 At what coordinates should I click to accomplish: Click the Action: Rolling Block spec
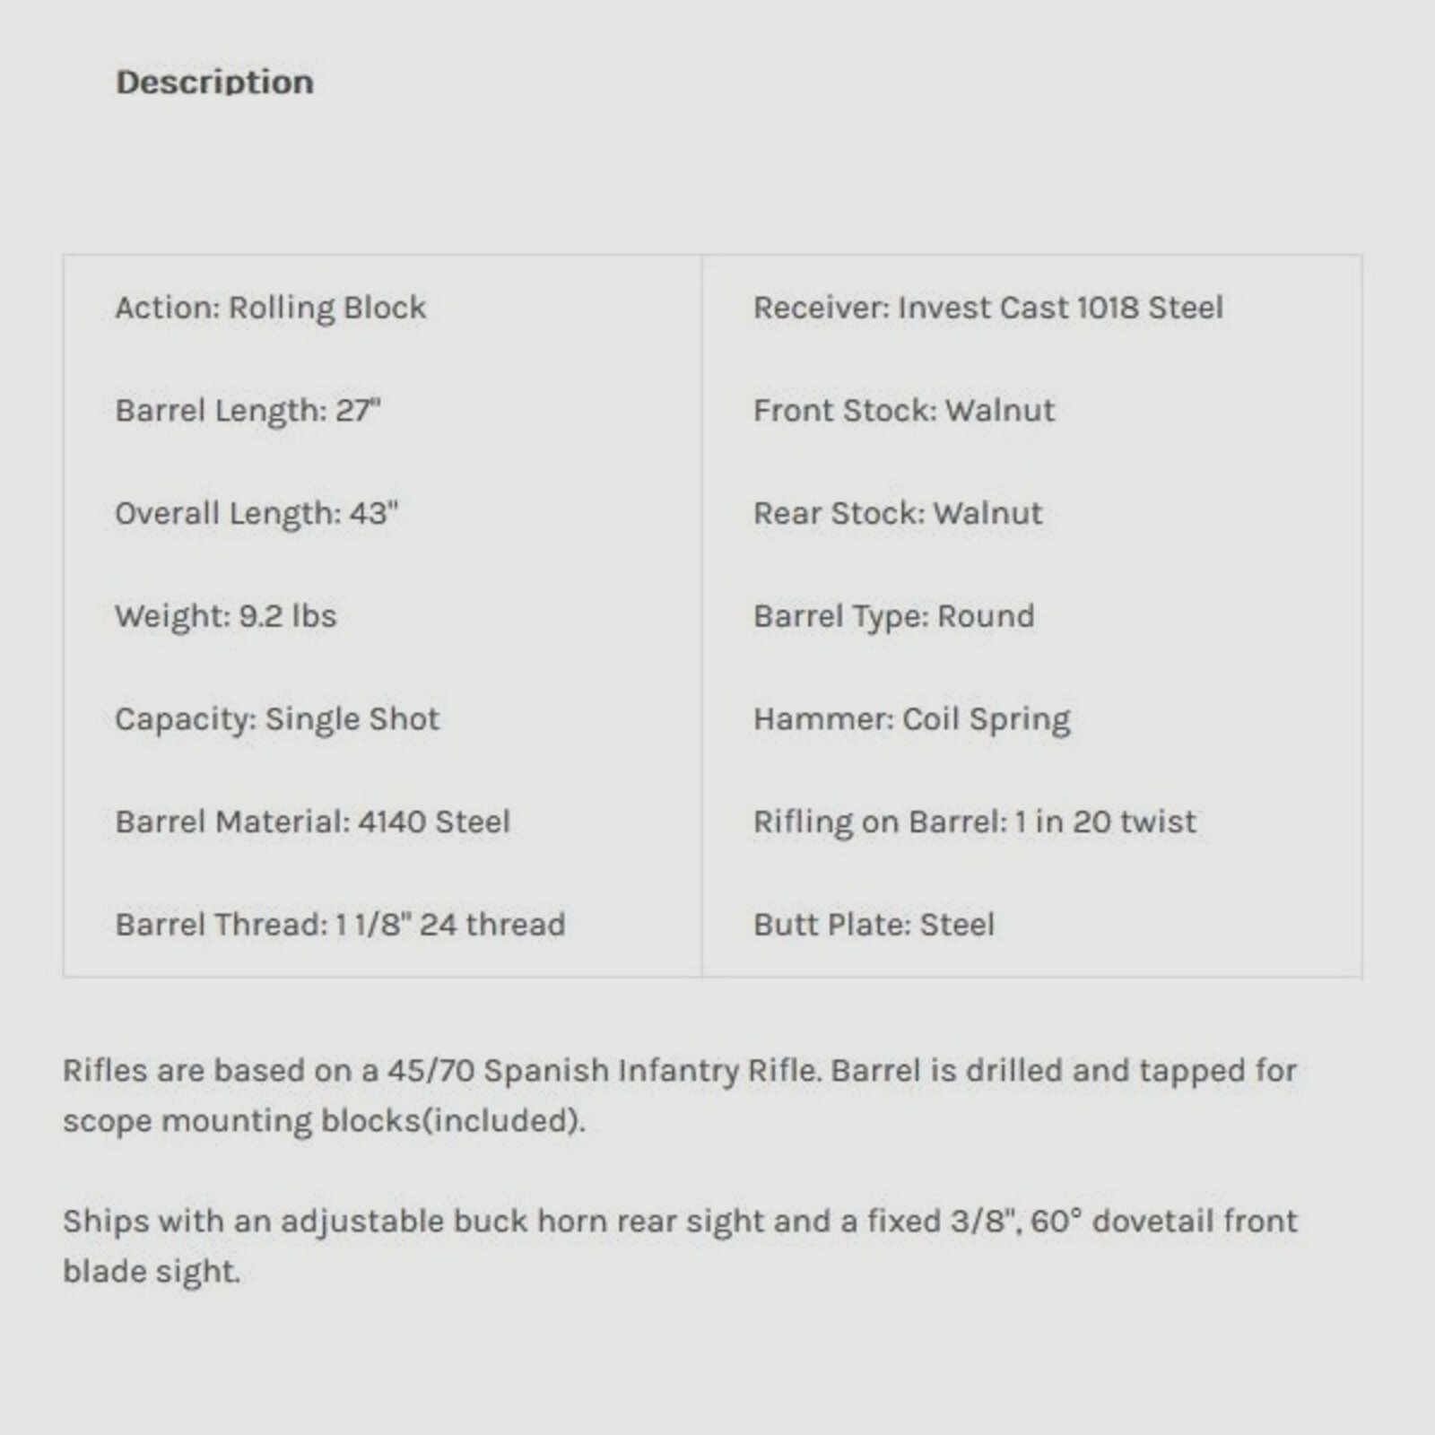coord(270,308)
